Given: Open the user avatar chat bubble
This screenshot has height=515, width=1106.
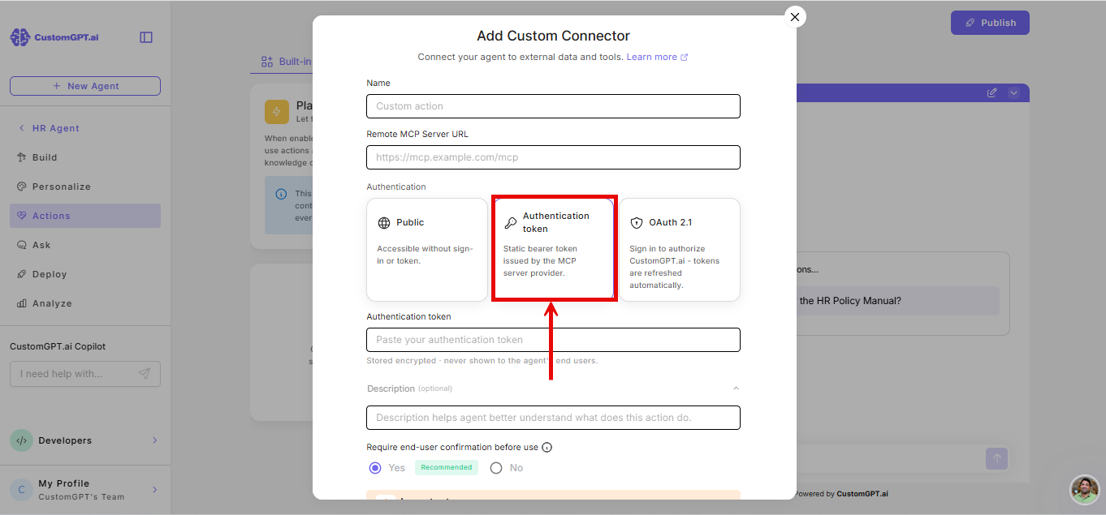Looking at the screenshot, I should pyautogui.click(x=1085, y=489).
